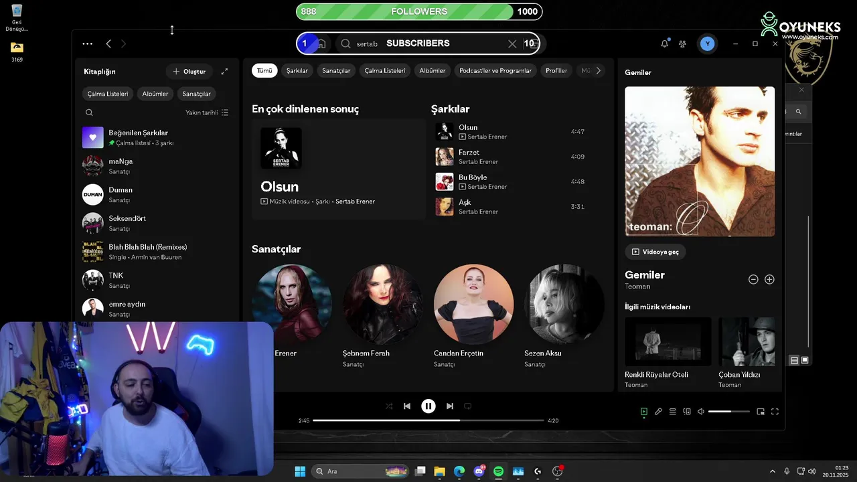Toggle the Now Playing view button
The height and width of the screenshot is (482, 857).
(644, 412)
